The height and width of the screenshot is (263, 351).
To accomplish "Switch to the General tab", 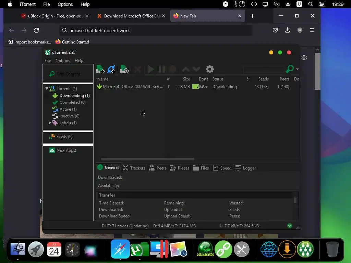I will click(x=108, y=167).
